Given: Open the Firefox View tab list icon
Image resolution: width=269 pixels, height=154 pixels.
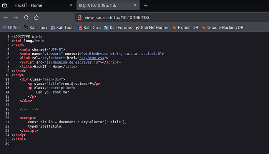Looking at the screenshot, I should click(x=5, y=5).
